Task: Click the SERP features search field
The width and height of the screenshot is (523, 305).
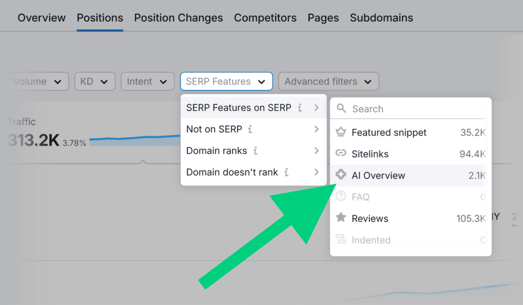Action: pyautogui.click(x=414, y=108)
